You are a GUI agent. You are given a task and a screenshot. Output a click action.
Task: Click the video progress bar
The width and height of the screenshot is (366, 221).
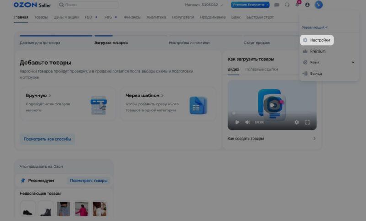(x=272, y=113)
